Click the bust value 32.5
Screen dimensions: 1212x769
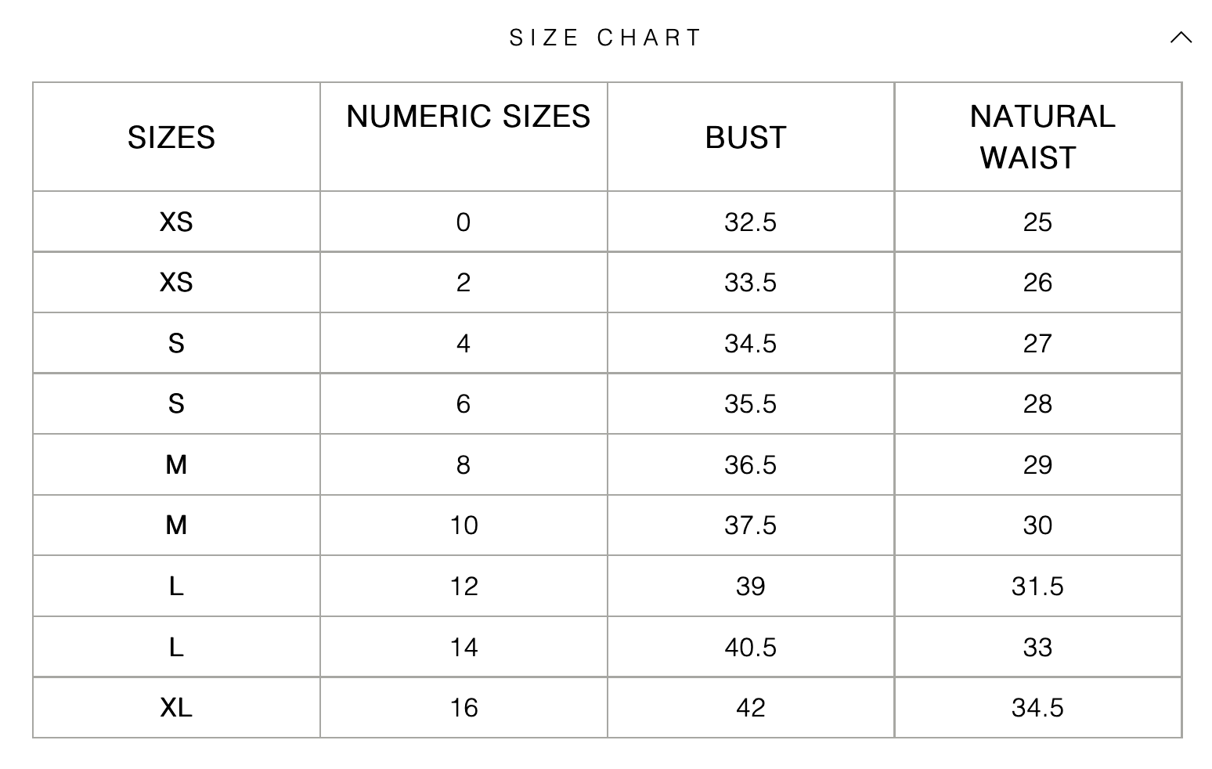(x=750, y=222)
